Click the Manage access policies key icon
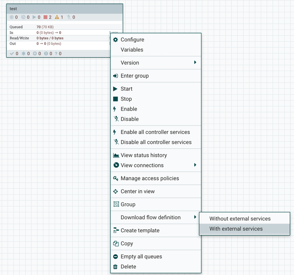The height and width of the screenshot is (275, 294). pos(116,178)
